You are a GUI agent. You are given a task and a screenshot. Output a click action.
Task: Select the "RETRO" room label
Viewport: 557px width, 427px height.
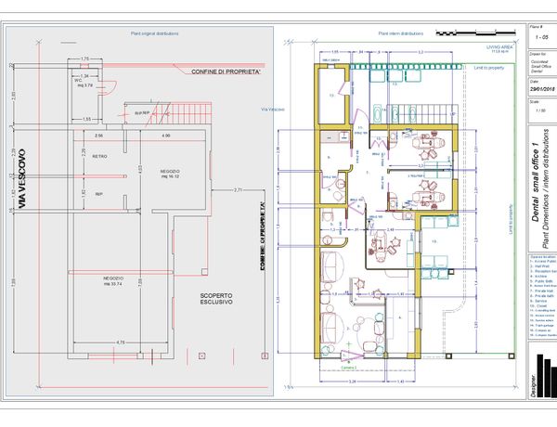[x=98, y=156]
